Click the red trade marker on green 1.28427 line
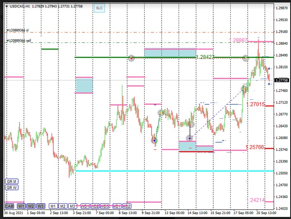 (131, 58)
